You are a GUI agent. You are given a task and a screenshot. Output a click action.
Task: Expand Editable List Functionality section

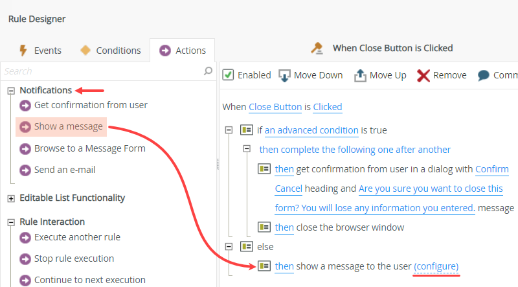(11, 198)
